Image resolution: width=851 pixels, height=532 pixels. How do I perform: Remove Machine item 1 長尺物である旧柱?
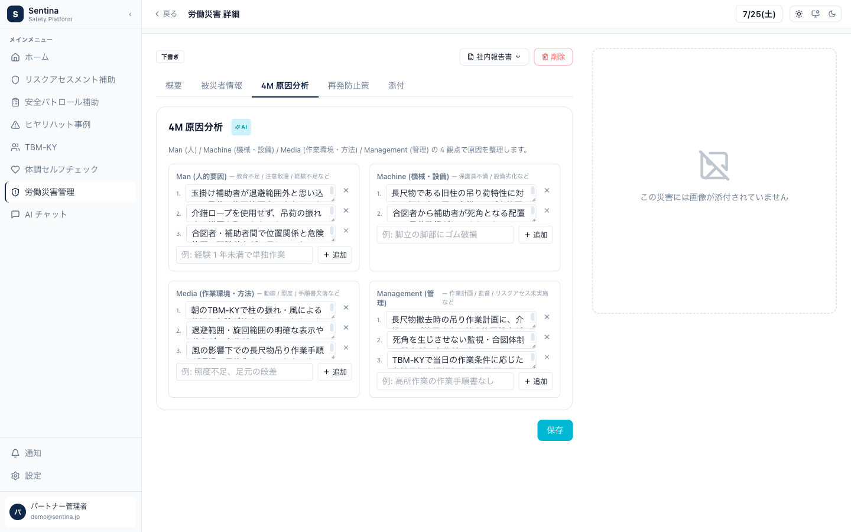547,190
